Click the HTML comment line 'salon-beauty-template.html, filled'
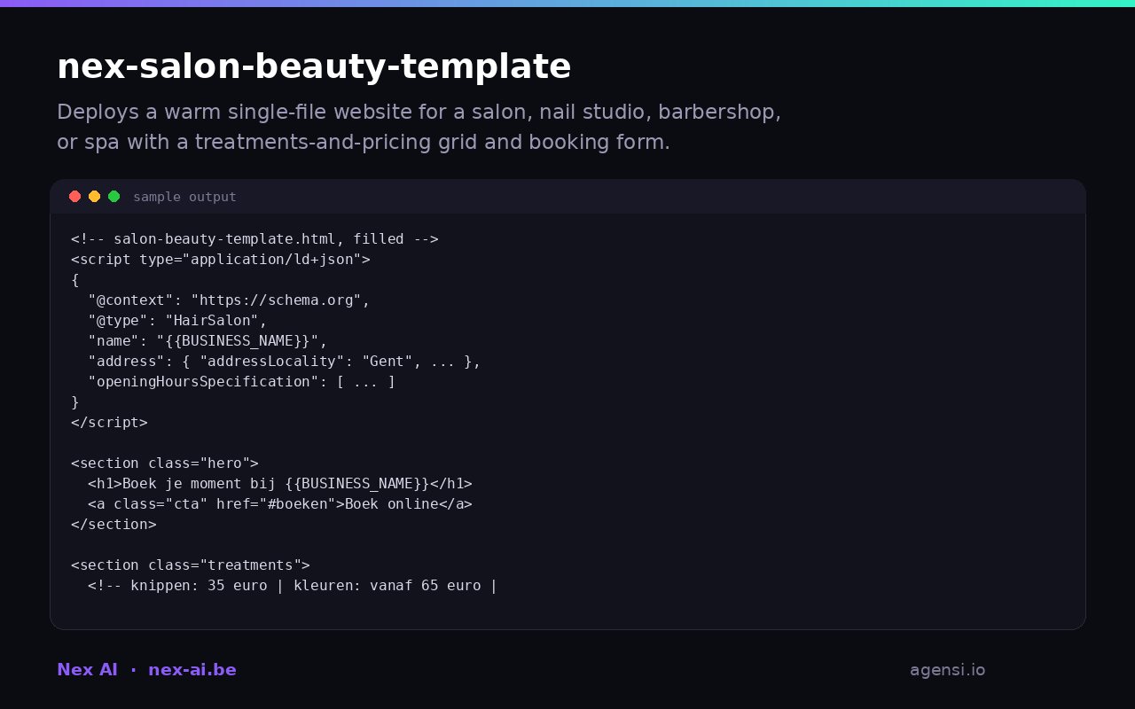Viewport: 1135px width, 709px height. (254, 239)
